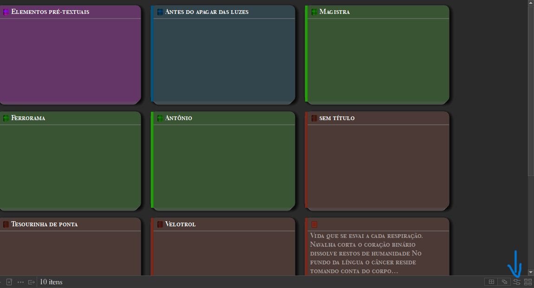The image size is (534, 288).
Task: Click the arrow-in-box icon in footer
Action: tap(32, 282)
